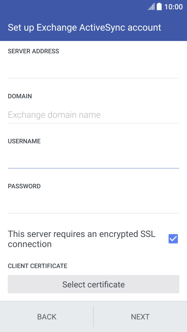
Task: Click the USERNAME label text
Action: pyautogui.click(x=24, y=141)
